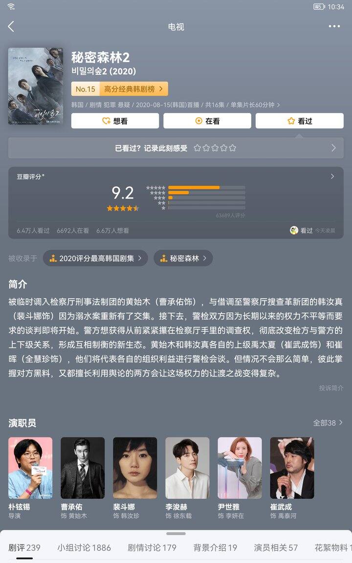The image size is (352, 563).
Task: Open the 已看过 record feeling chevron
Action: pos(334,148)
